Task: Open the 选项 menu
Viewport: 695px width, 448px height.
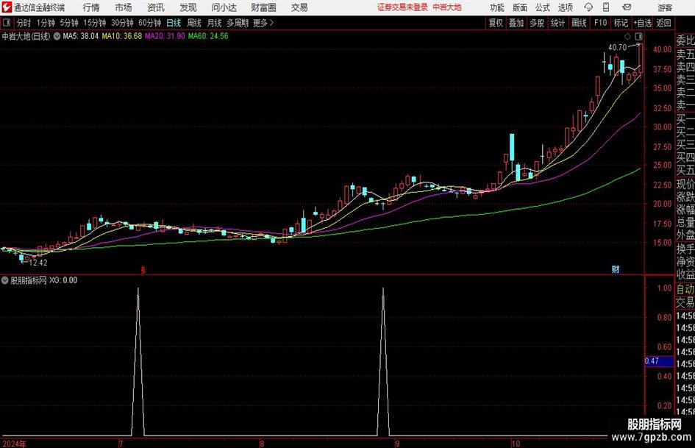Action: [x=565, y=7]
